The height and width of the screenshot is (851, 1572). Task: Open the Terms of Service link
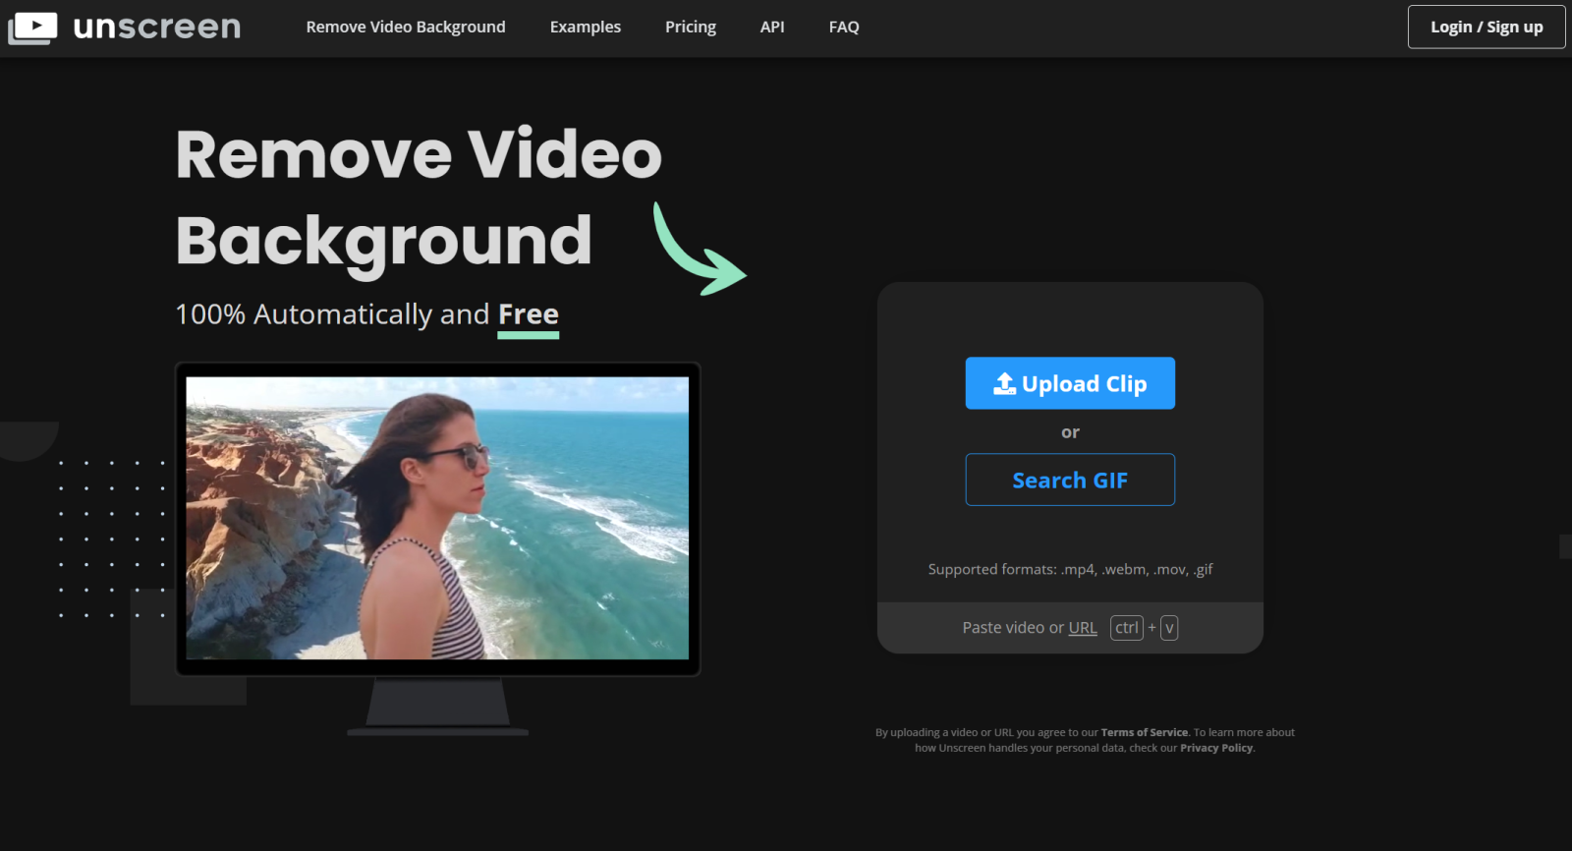[x=1145, y=732]
